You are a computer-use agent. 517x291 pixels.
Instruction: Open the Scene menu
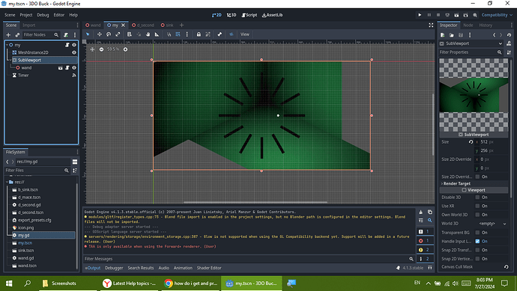pyautogui.click(x=10, y=15)
